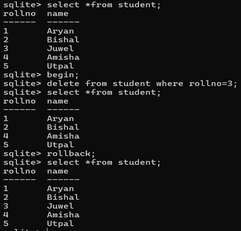This screenshot has width=241, height=231.
Task: Click the "rollno" header after the rollback select
Action: [x=20, y=171]
